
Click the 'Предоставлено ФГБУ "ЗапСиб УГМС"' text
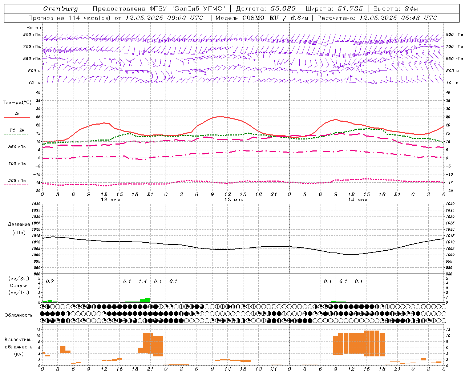coord(159,9)
